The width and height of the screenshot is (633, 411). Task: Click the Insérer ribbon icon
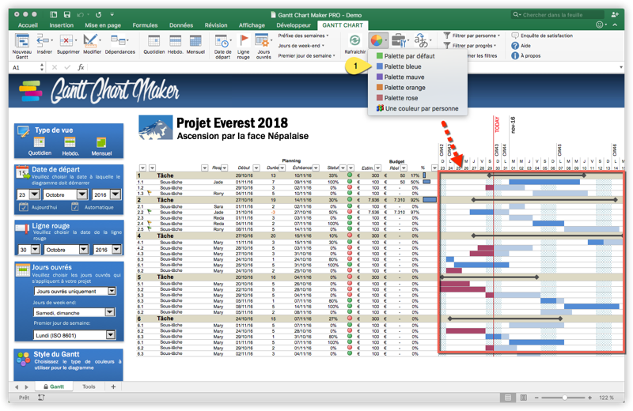tap(44, 41)
